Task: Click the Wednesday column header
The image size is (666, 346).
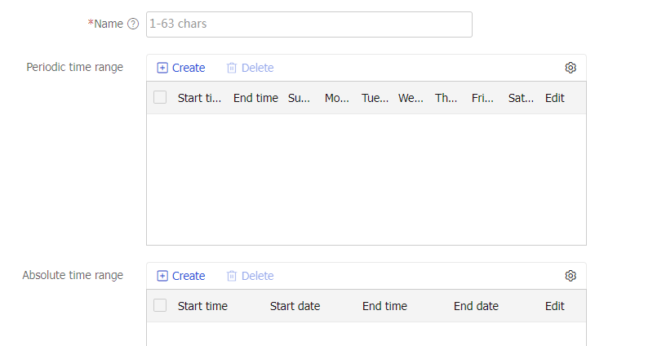Action: [411, 98]
